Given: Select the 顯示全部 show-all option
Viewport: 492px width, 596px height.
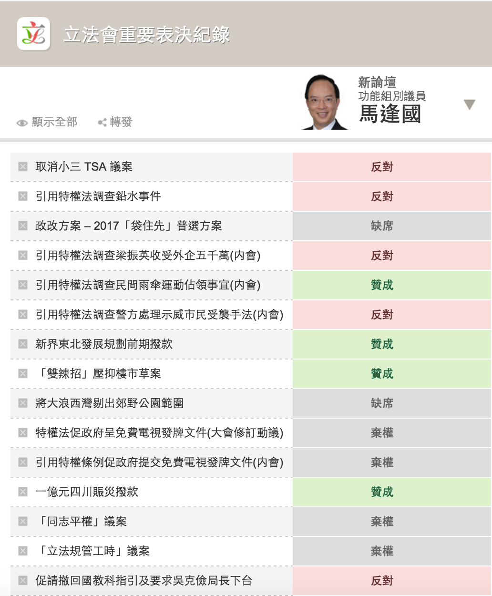Looking at the screenshot, I should tap(54, 123).
